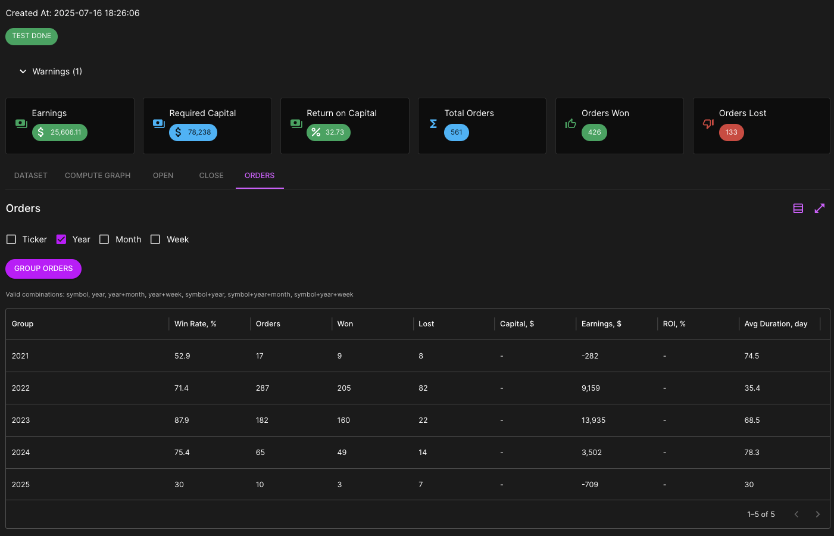
Task: Select the 2025 group row
Action: pos(418,484)
